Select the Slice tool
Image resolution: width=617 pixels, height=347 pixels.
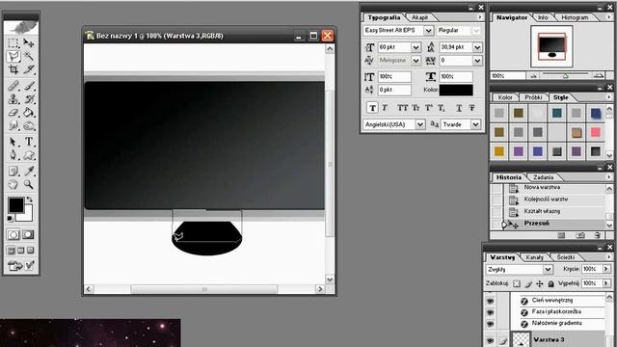pos(28,69)
